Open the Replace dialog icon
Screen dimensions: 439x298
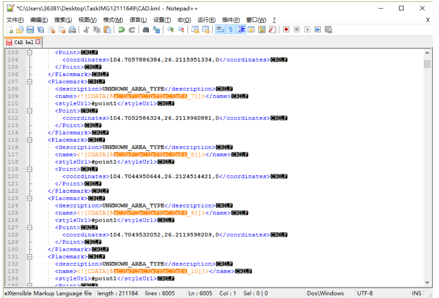157,30
